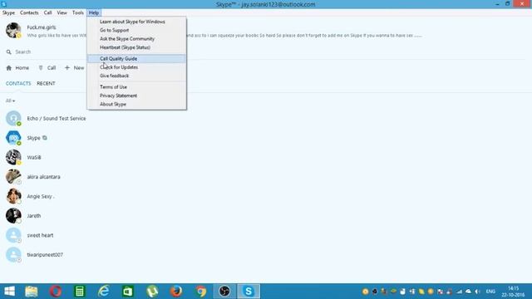532x299 pixels.
Task: Open the Call phones button
Action: [x=47, y=68]
